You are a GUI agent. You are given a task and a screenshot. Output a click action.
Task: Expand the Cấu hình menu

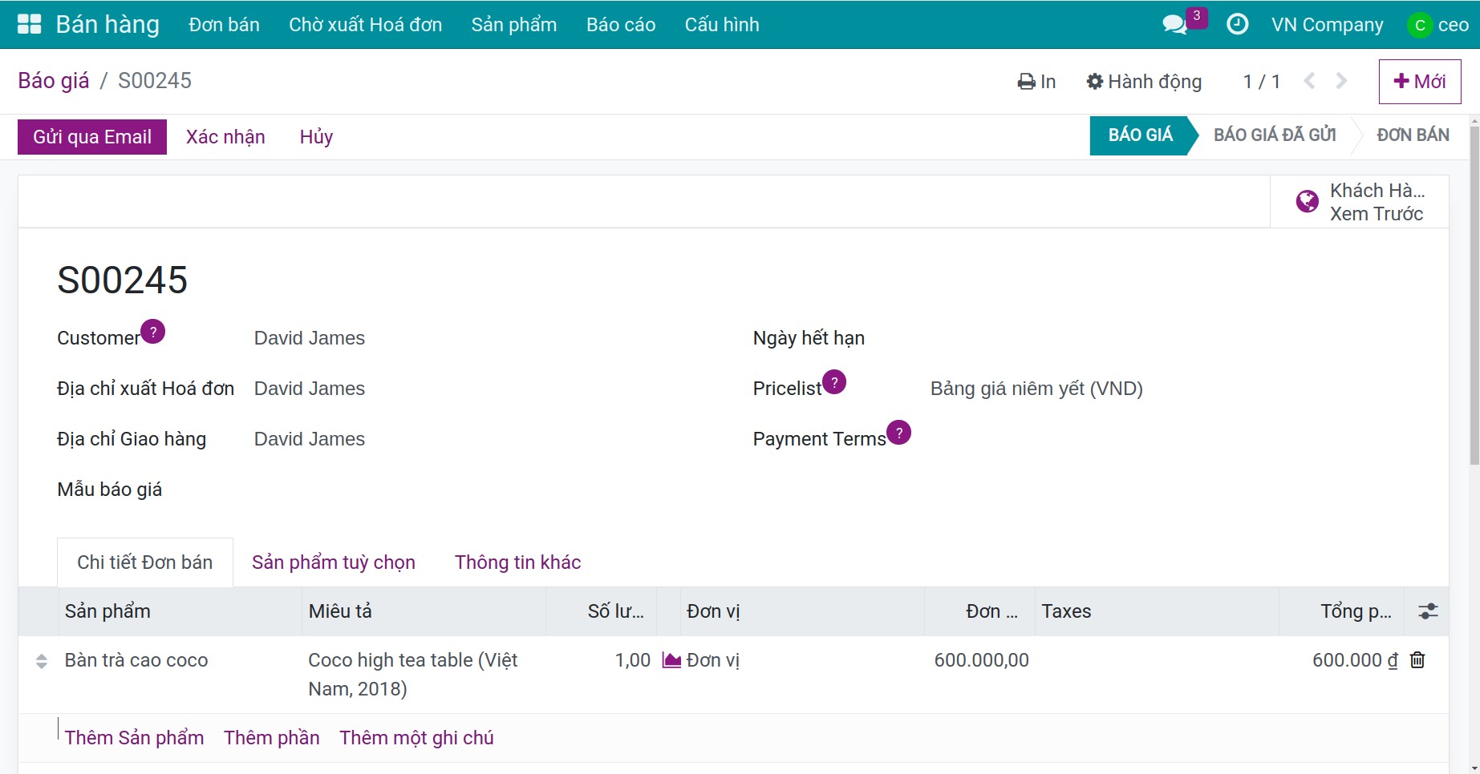tap(721, 25)
